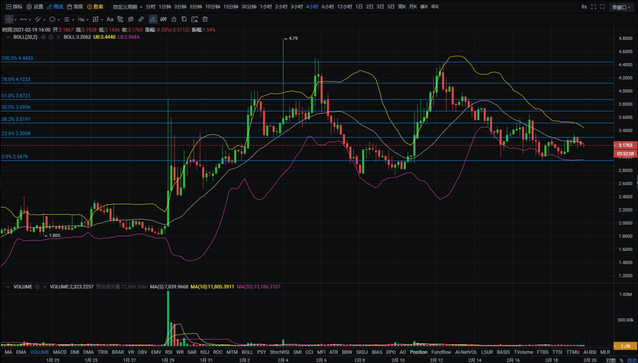Select the crosshair cursor tool
Screen dimensions: 638x363
coord(9,19)
